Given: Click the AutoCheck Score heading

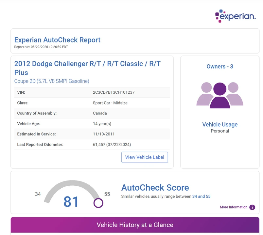Looking at the screenshot, I should tap(155, 187).
